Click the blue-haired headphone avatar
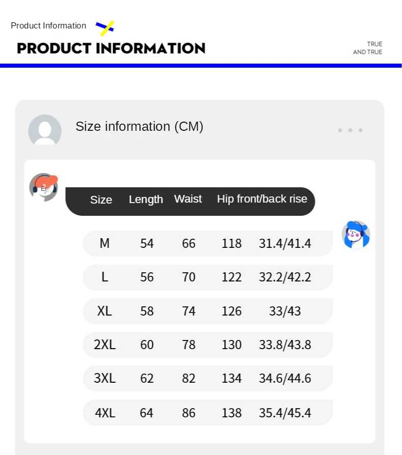Screen dimensions: 402x455 pos(355,235)
